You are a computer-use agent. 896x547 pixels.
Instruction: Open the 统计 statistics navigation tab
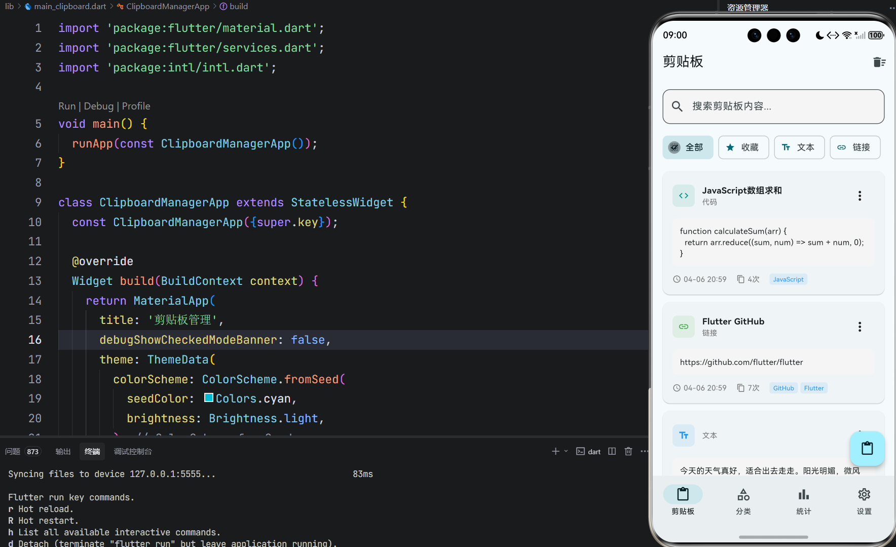coord(804,500)
